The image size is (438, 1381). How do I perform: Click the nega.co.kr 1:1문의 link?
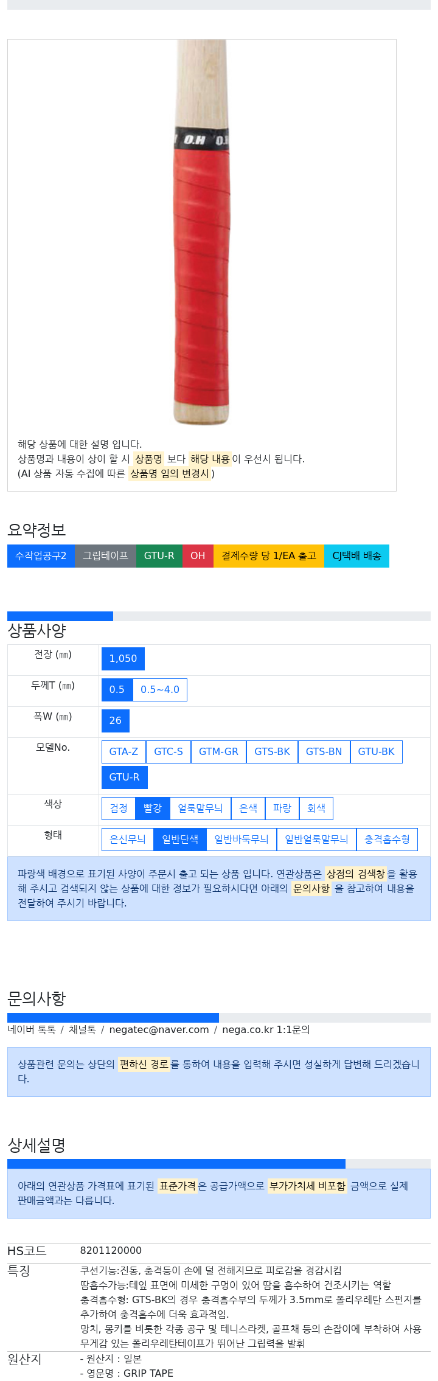pos(266,1030)
